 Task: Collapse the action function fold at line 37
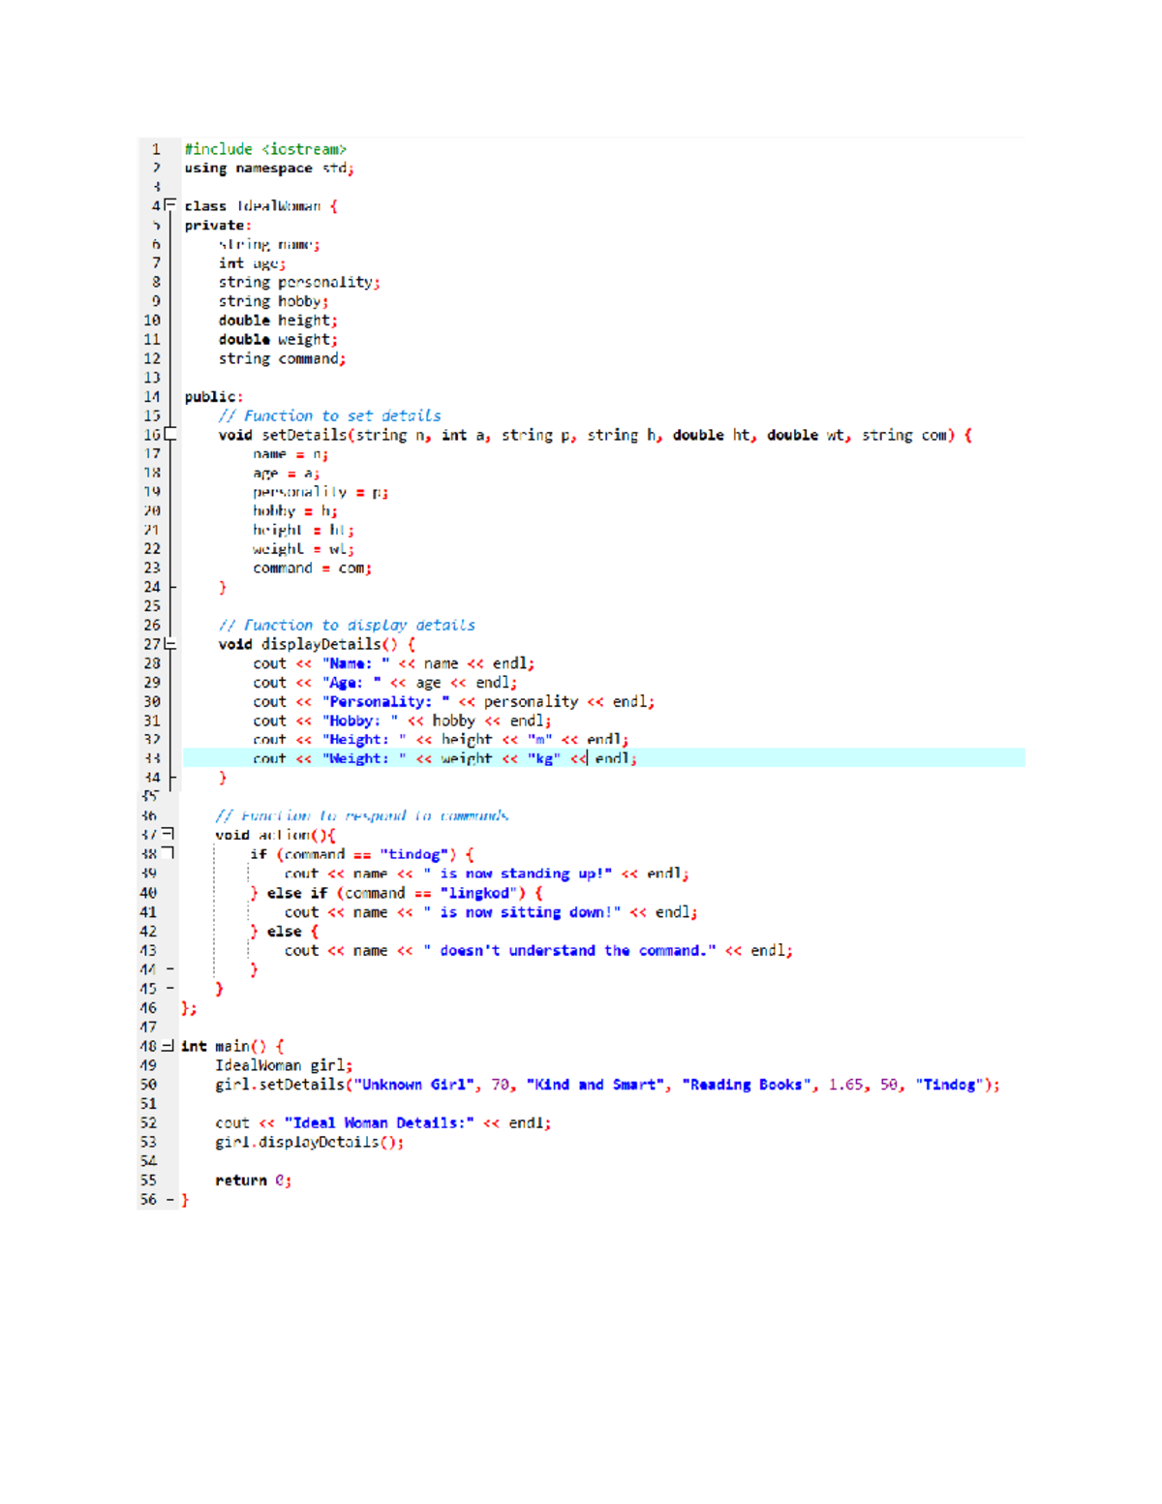[167, 834]
